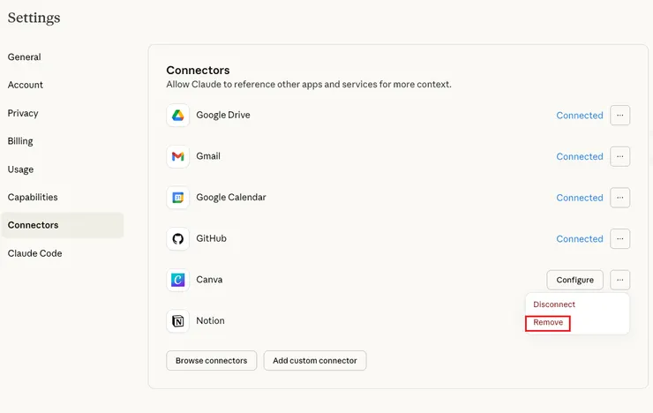Click the Connectors section heading
Image resolution: width=653 pixels, height=413 pixels.
click(198, 70)
